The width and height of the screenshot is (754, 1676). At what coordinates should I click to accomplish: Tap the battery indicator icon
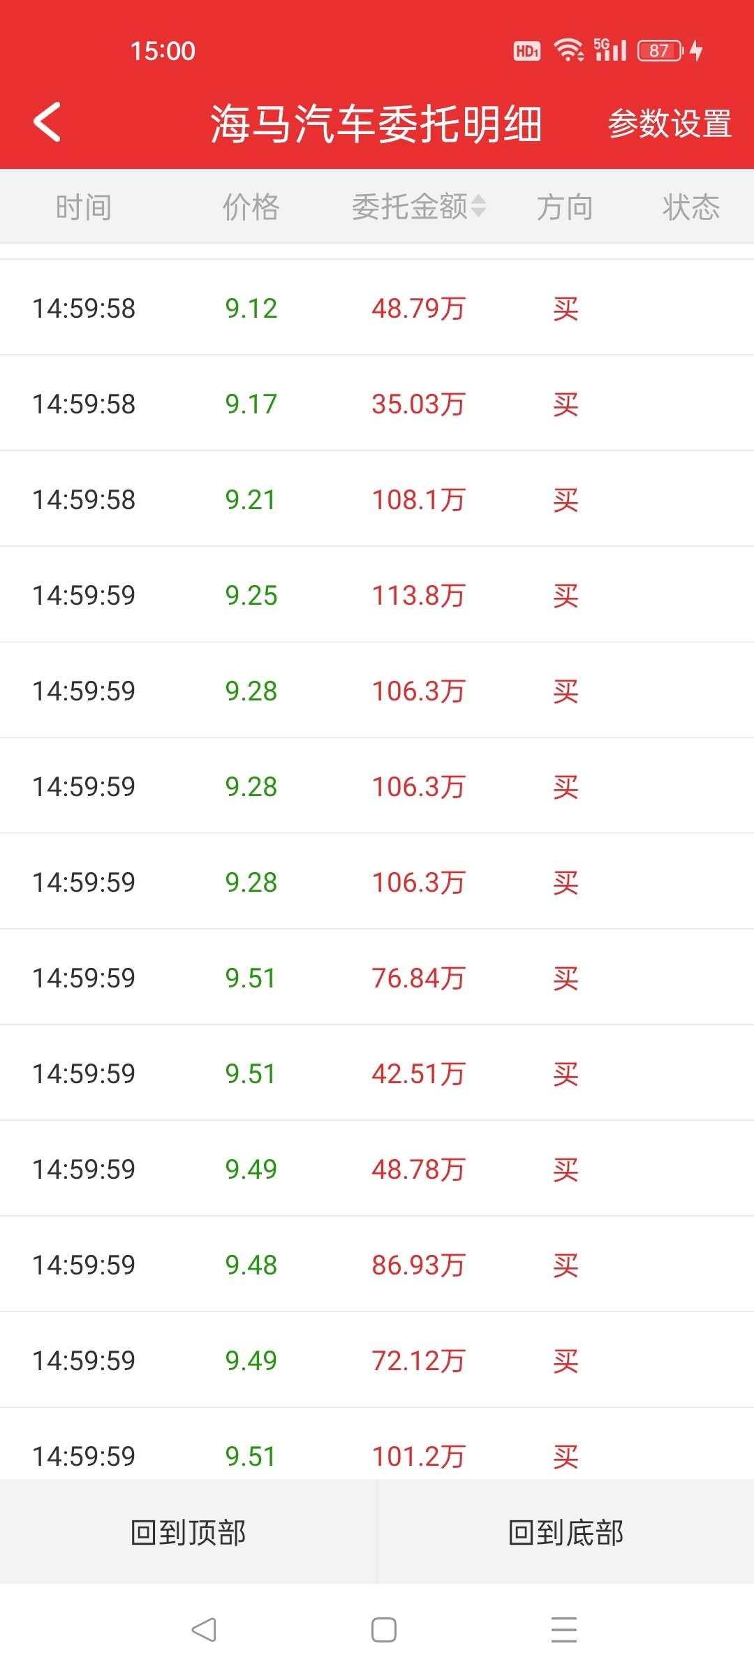[x=660, y=51]
